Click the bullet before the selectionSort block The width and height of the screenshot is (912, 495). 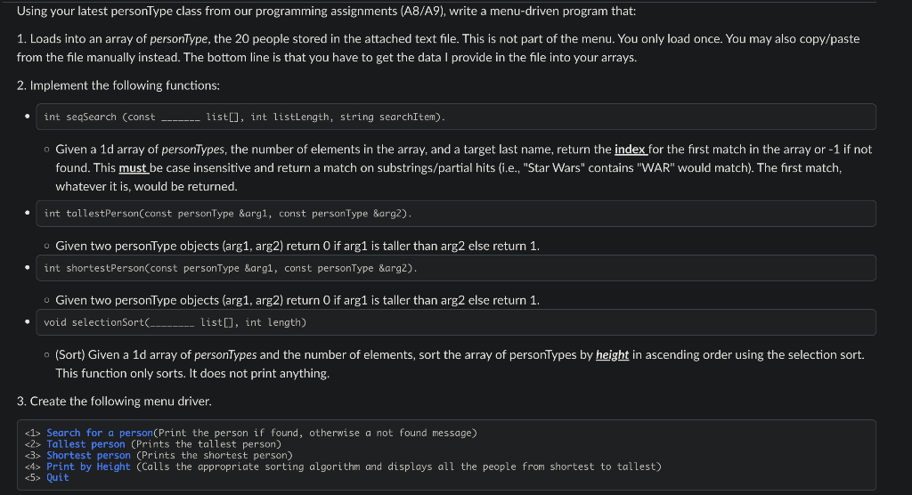[x=28, y=321]
